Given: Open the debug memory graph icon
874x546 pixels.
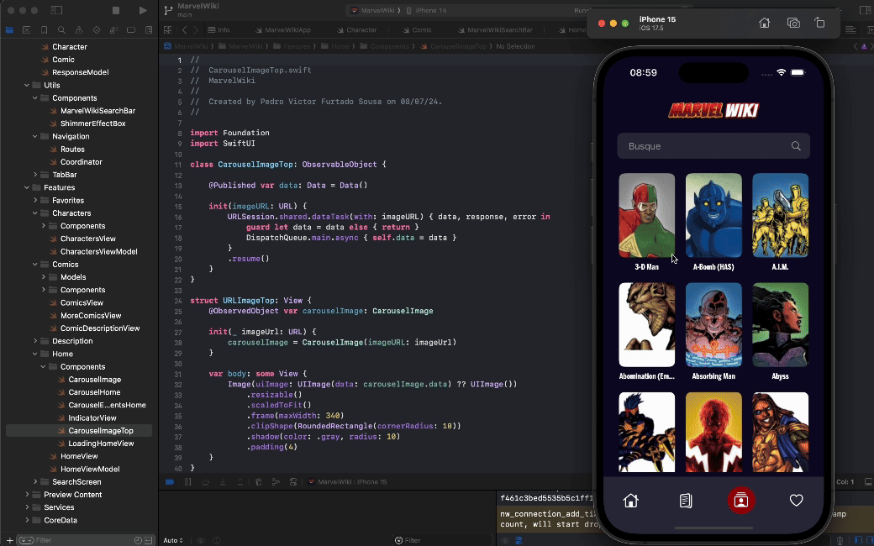Looking at the screenshot, I should click(x=276, y=482).
